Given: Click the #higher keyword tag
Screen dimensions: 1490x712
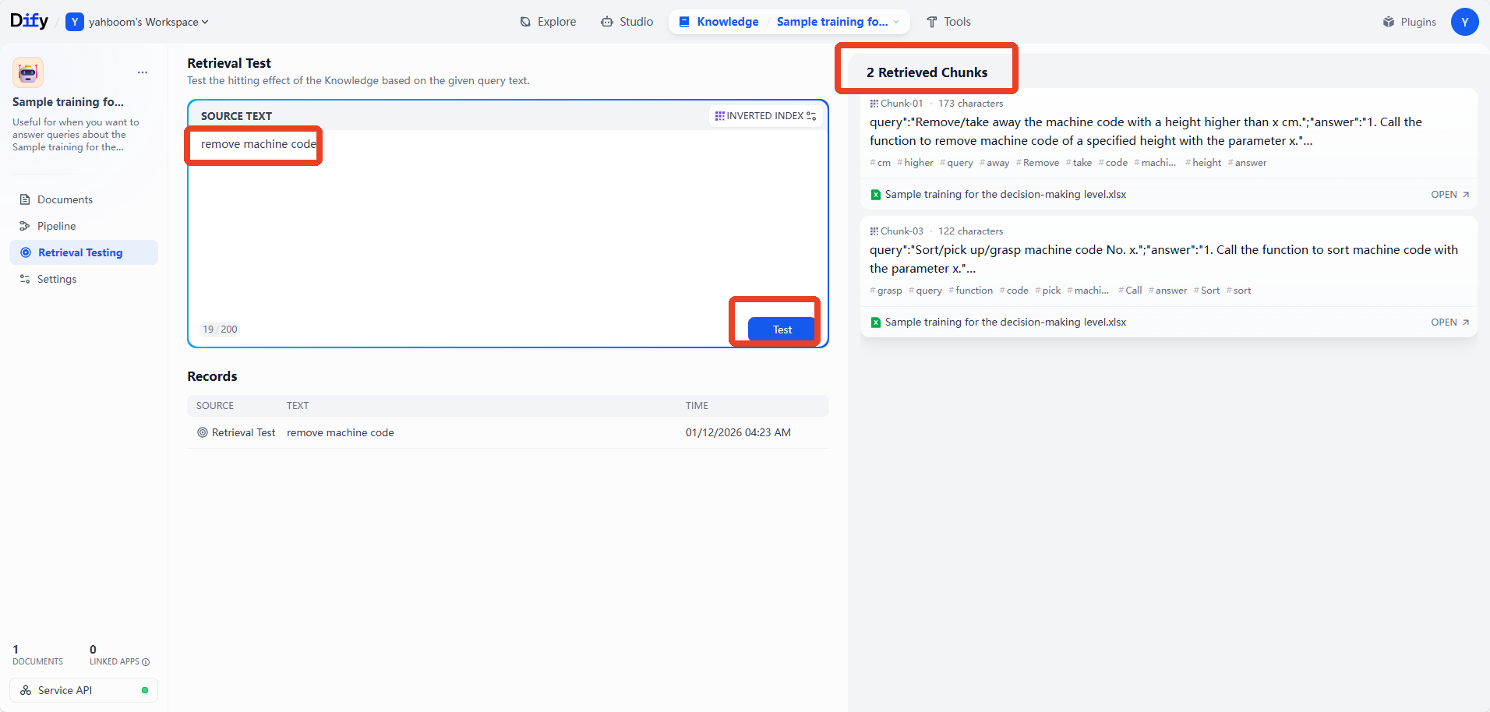Looking at the screenshot, I should 915,163.
